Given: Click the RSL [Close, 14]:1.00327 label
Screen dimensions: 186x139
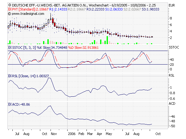Looking at the screenshot, I should tap(30, 76).
